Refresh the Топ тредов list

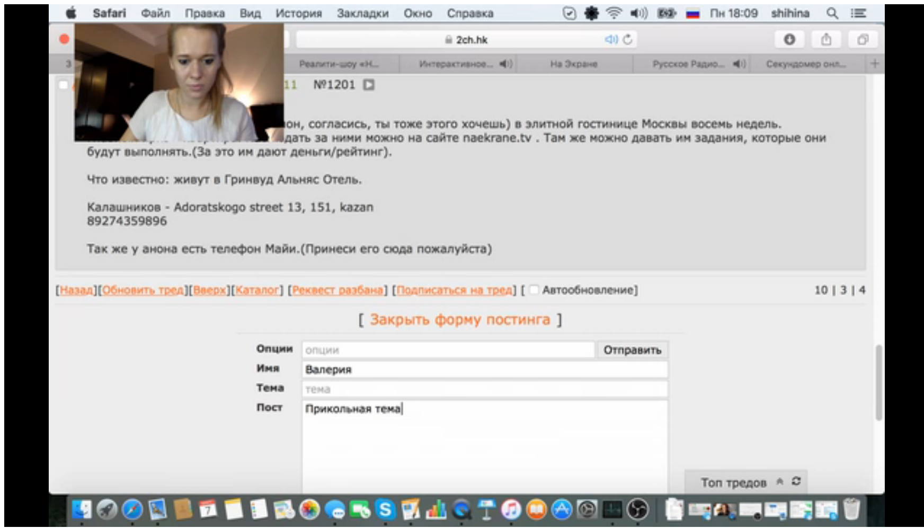pos(796,481)
